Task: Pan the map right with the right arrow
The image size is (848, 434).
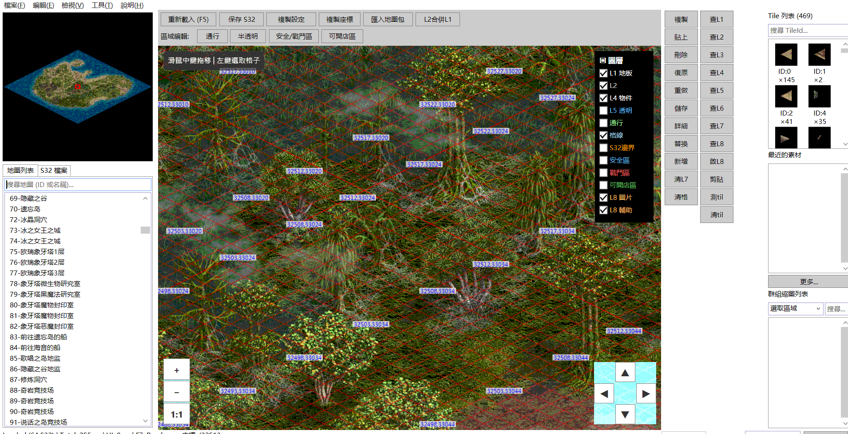Action: pos(646,394)
